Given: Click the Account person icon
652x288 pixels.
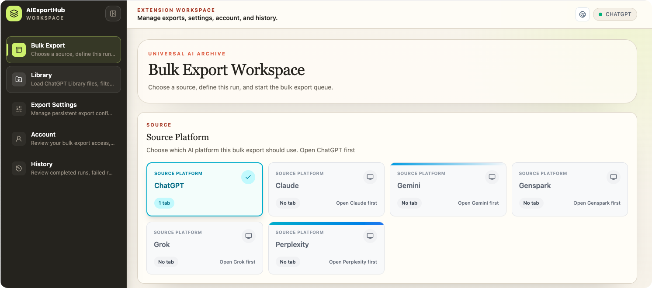Looking at the screenshot, I should 19,139.
